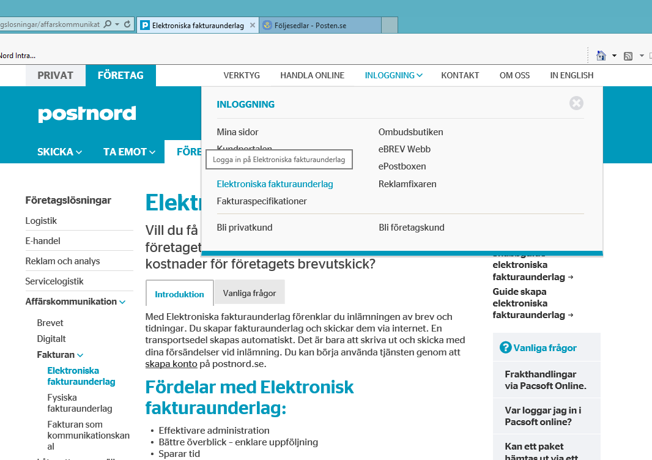Viewport: 652px width, 460px height.
Task: Open Servicelogistik in the sidebar
Action: pyautogui.click(x=54, y=281)
